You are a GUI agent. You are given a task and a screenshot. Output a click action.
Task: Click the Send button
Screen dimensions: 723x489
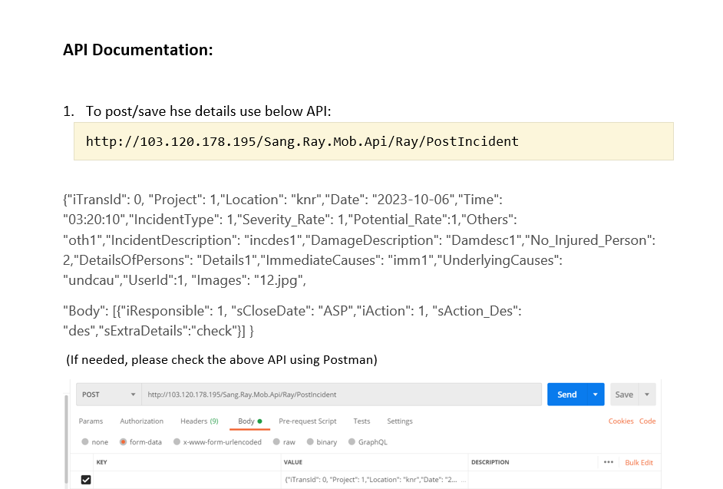[567, 395]
